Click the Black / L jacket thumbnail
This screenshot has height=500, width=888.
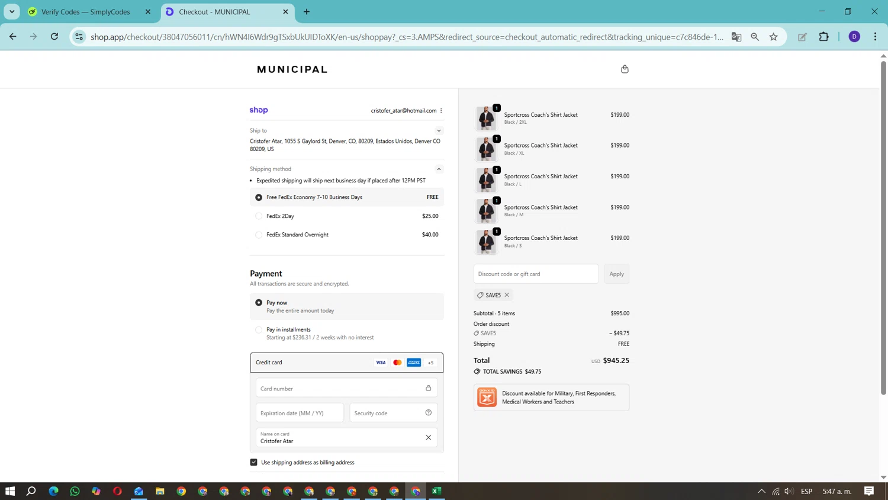[487, 180]
